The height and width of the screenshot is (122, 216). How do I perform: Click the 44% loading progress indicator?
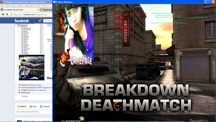117,106
